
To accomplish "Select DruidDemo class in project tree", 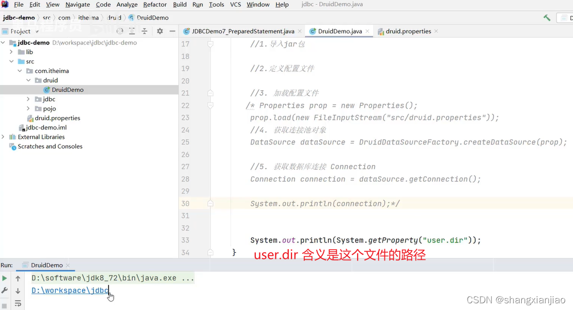I will pos(68,90).
